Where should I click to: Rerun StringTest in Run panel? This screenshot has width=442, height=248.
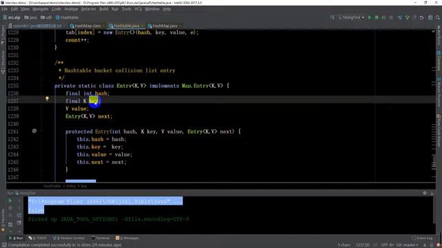(x=10, y=200)
